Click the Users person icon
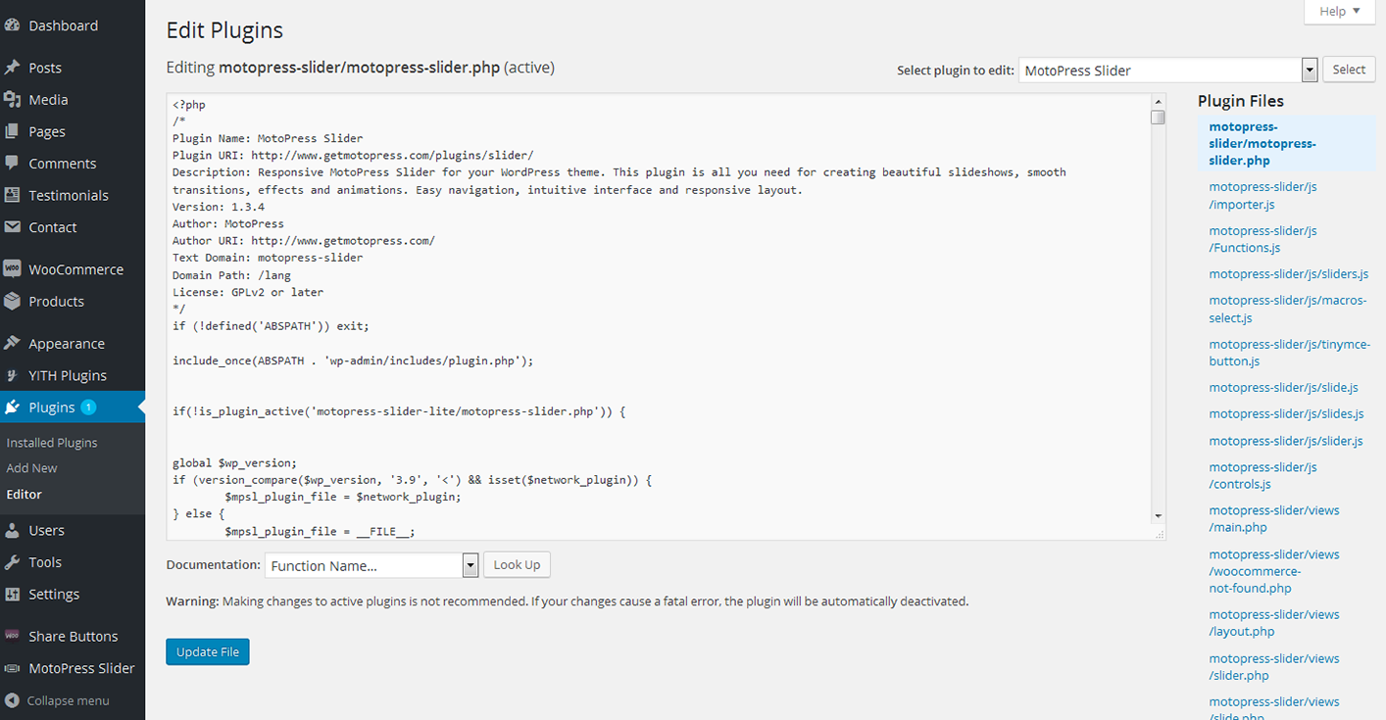1386x720 pixels. point(13,530)
